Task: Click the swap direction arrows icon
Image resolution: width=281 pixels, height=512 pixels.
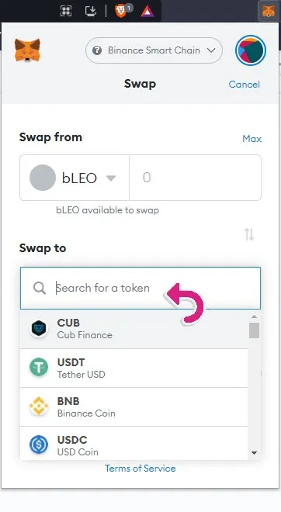Action: (x=249, y=234)
